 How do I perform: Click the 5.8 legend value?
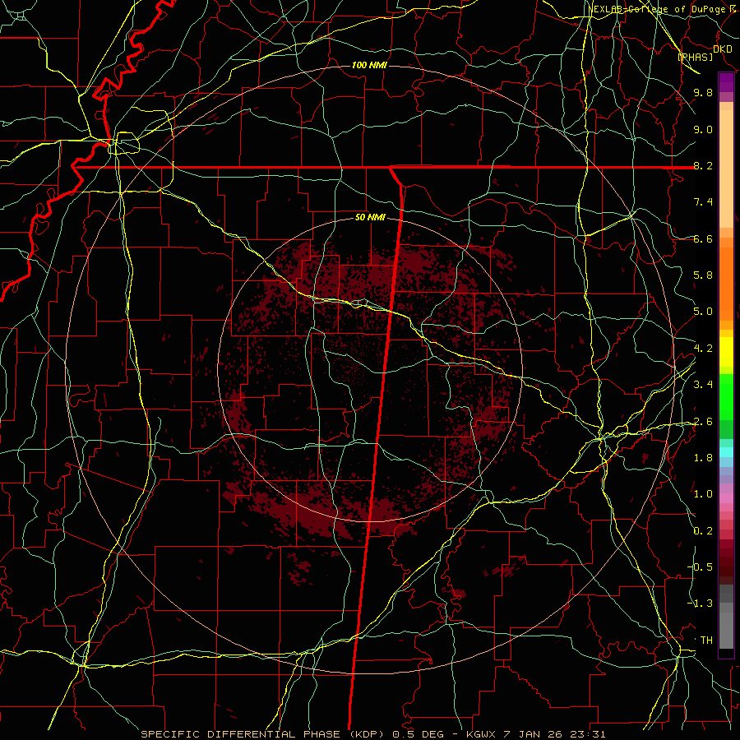(703, 275)
